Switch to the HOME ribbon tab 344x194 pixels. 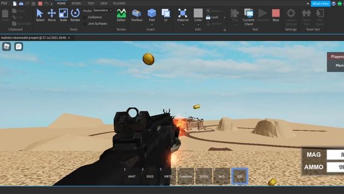(x=61, y=3)
